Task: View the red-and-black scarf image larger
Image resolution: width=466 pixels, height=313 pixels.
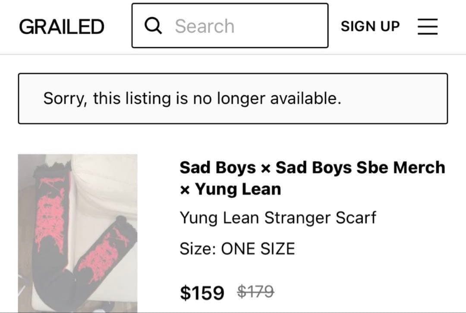Action: (78, 233)
